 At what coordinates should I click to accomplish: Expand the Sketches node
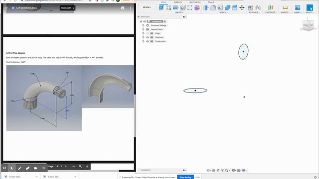[143, 37]
